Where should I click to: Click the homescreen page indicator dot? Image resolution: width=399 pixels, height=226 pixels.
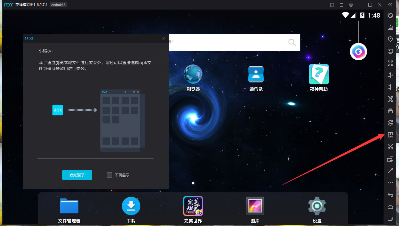(x=193, y=183)
